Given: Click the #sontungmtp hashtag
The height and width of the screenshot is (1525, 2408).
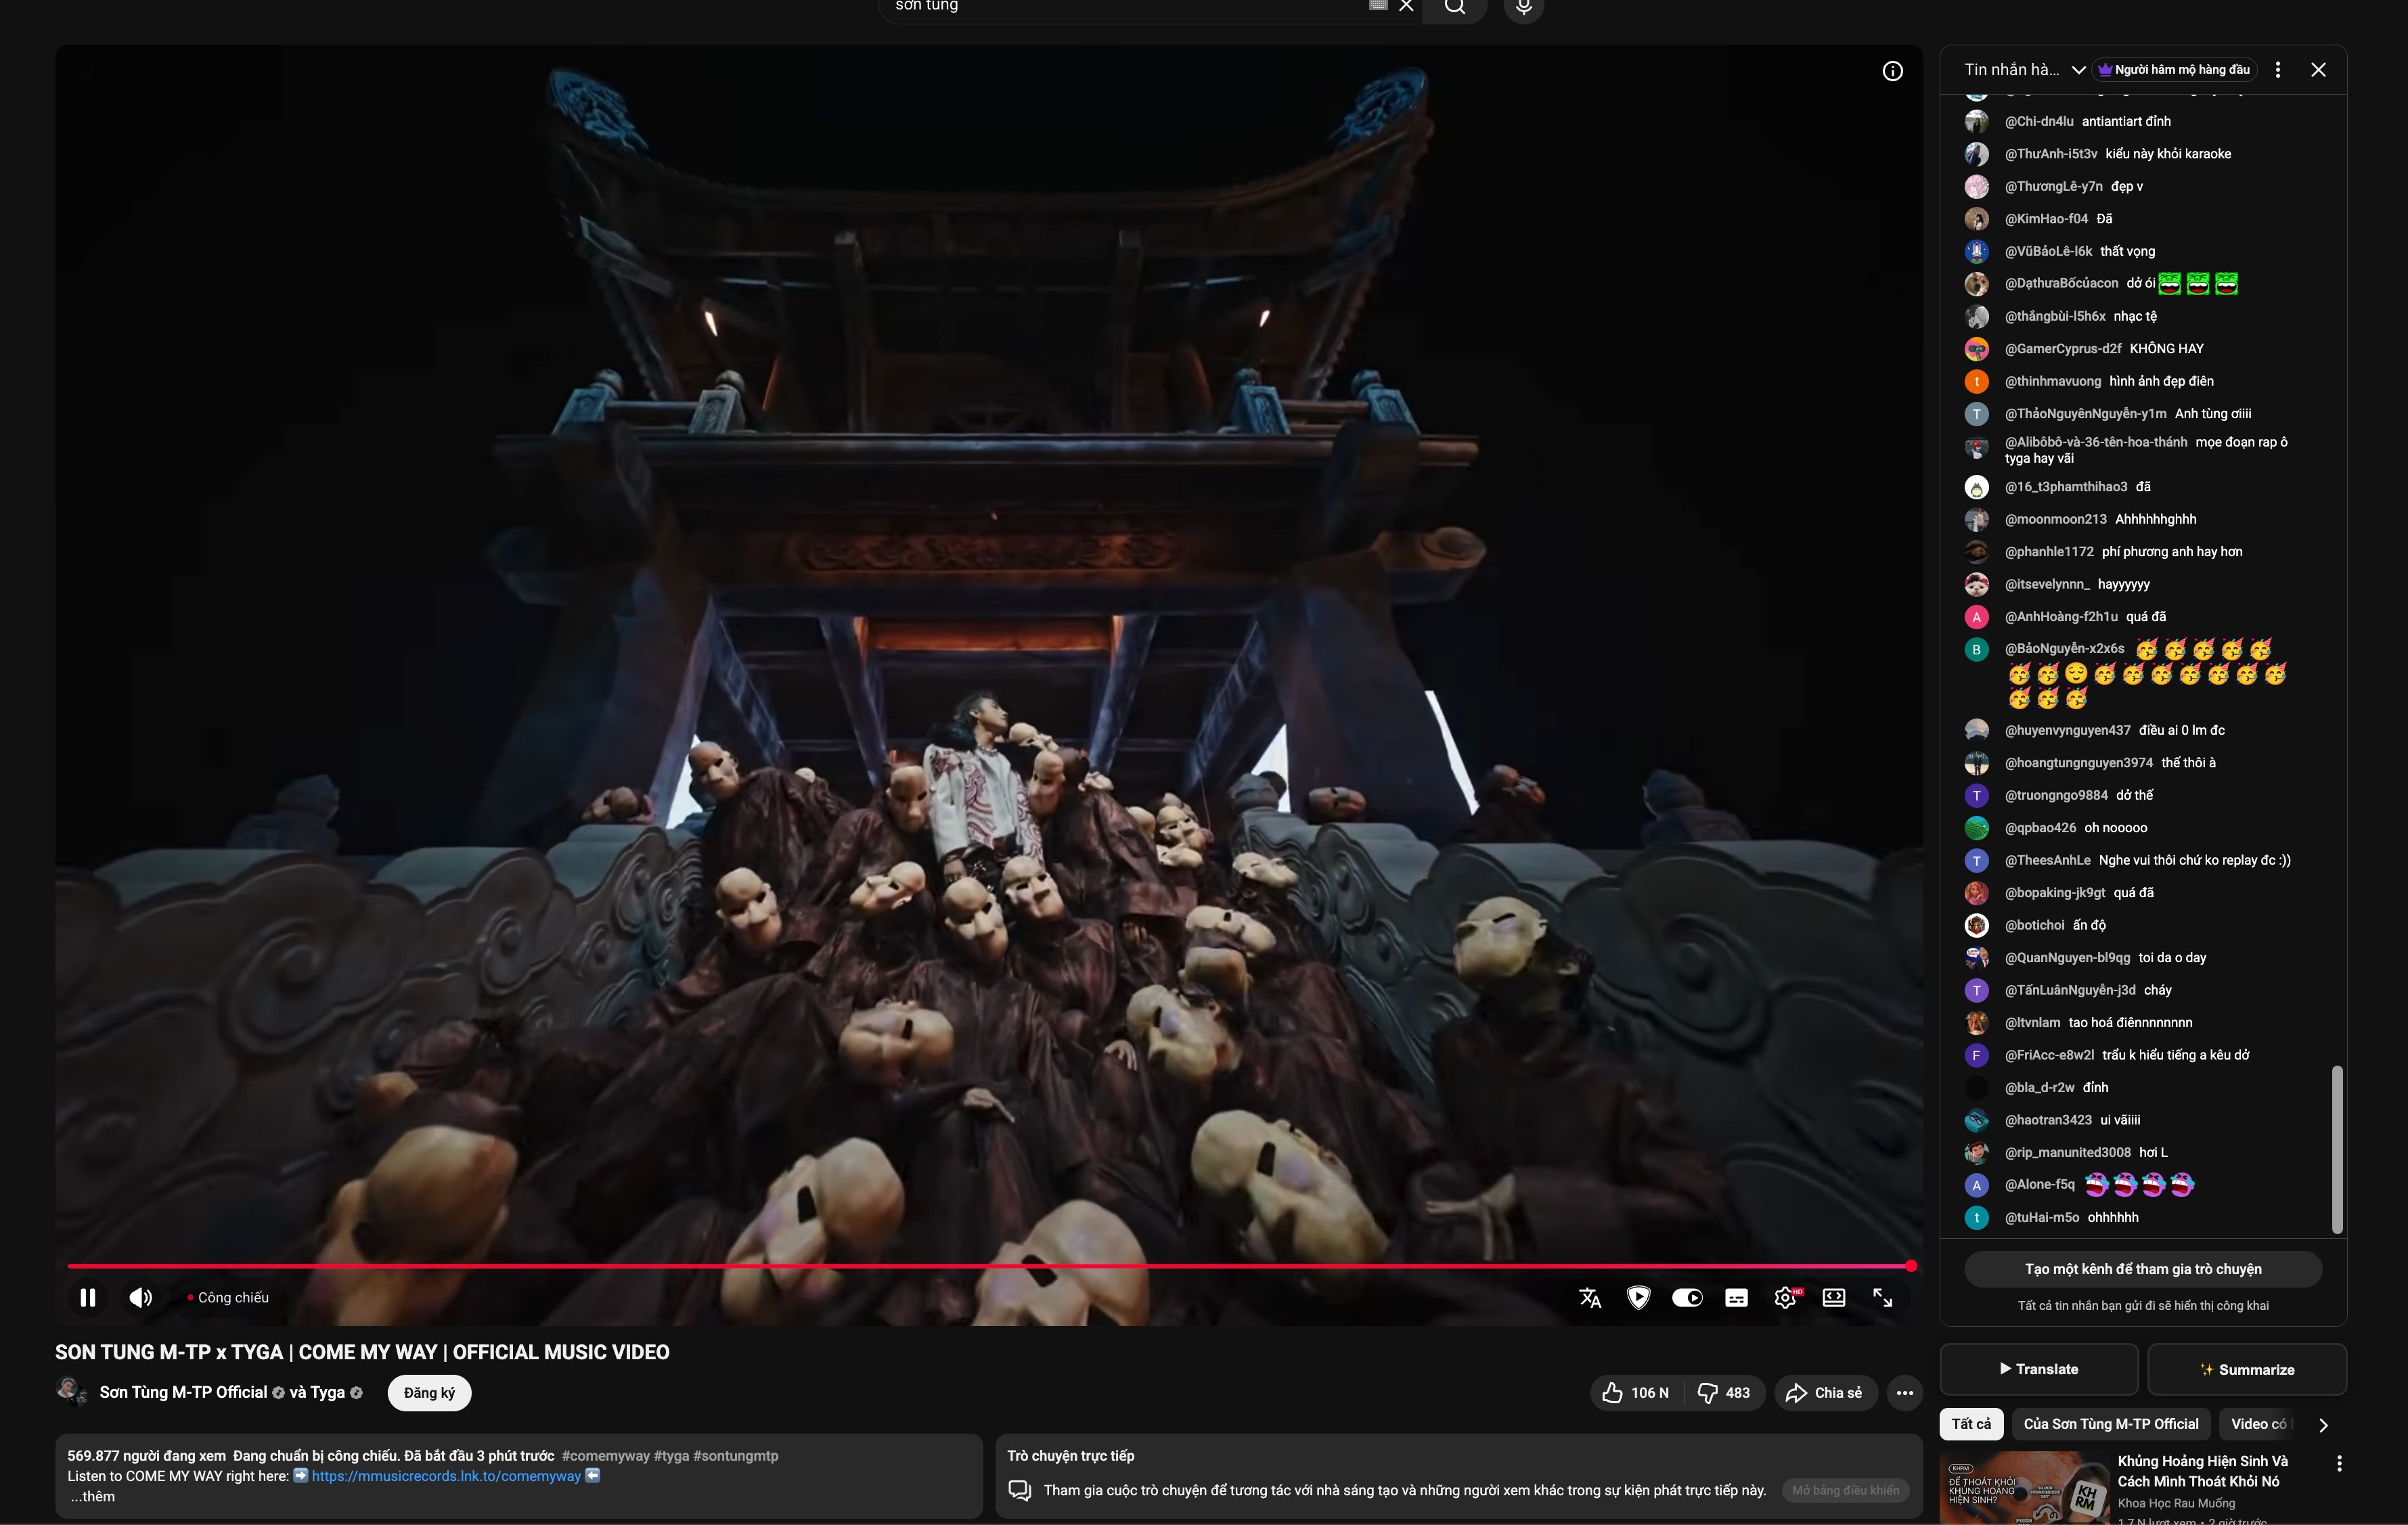Looking at the screenshot, I should click(x=736, y=1456).
